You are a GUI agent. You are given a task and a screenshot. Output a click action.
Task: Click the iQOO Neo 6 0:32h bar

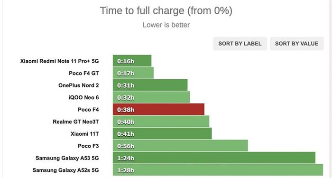(x=151, y=97)
